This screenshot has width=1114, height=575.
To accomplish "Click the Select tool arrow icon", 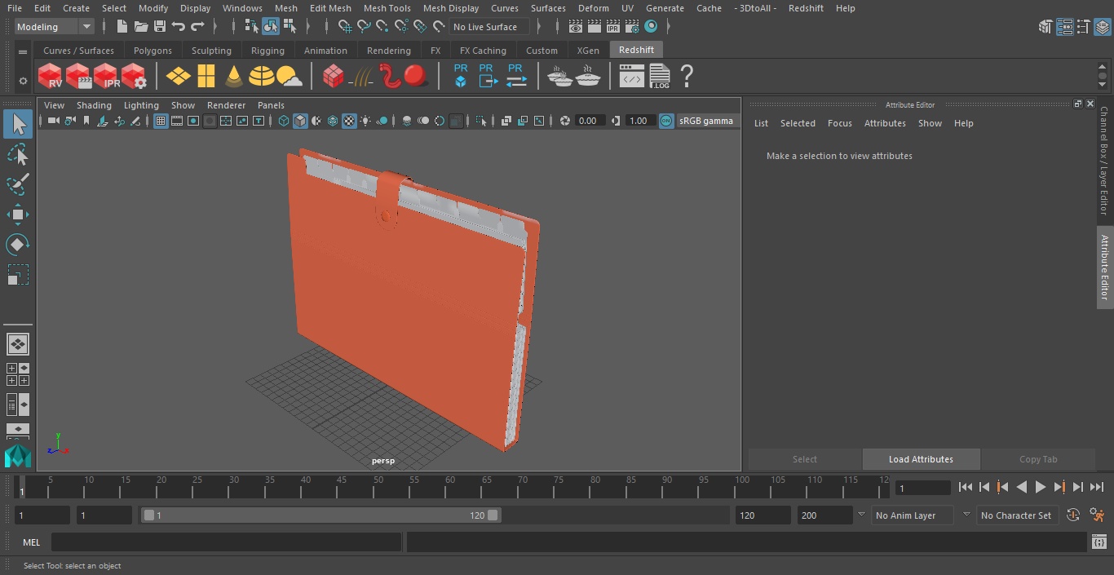I will 18,125.
